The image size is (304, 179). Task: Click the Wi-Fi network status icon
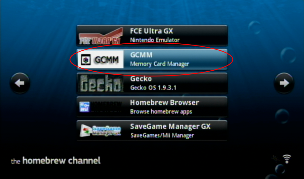pyautogui.click(x=287, y=159)
